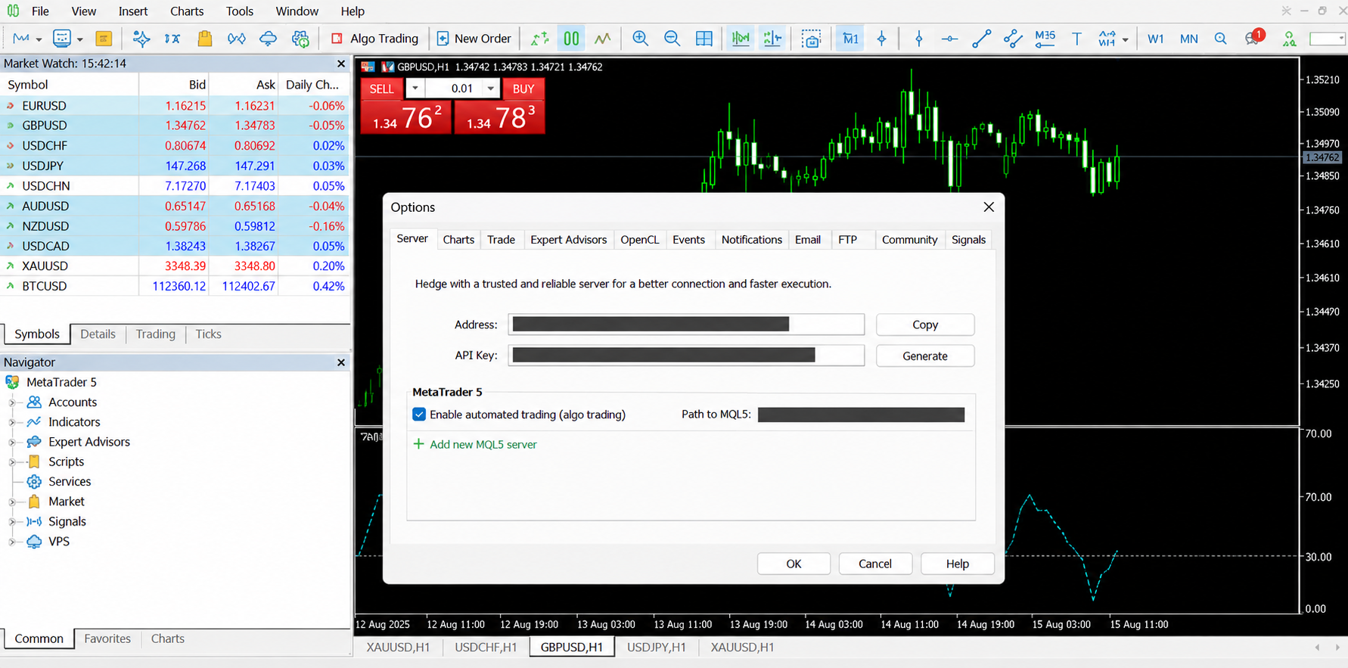
Task: Open the File menu
Action: coord(40,11)
